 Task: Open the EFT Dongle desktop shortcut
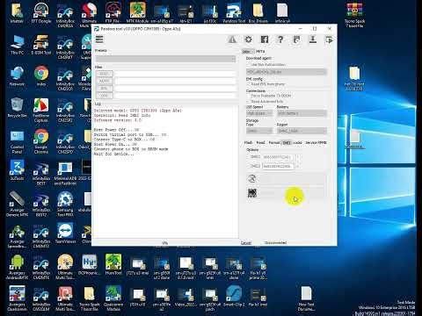(x=41, y=13)
